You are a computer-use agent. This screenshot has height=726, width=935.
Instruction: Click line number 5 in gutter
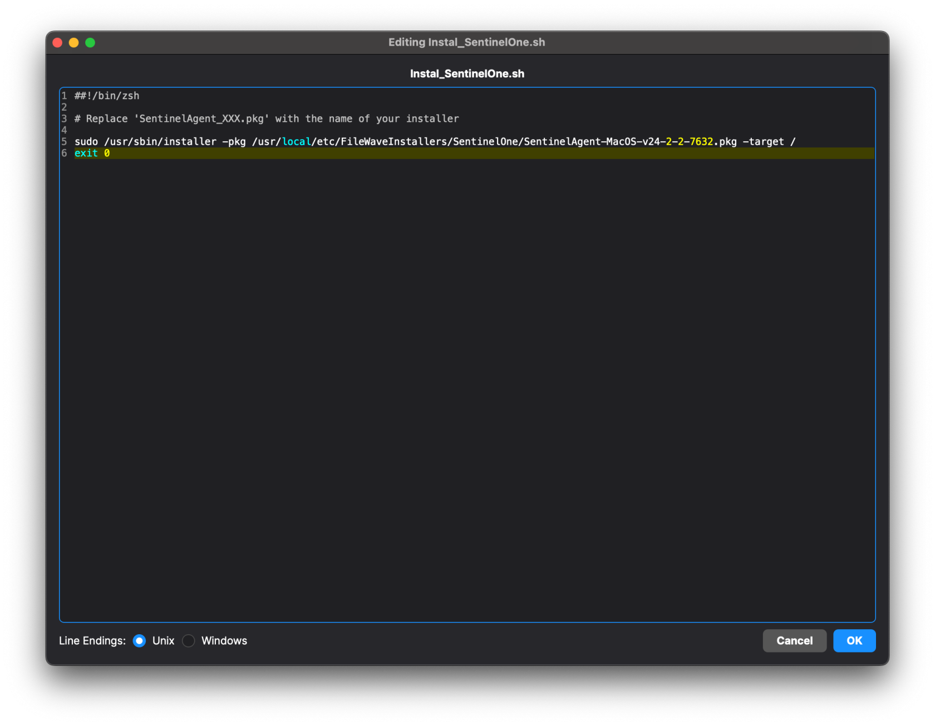64,141
